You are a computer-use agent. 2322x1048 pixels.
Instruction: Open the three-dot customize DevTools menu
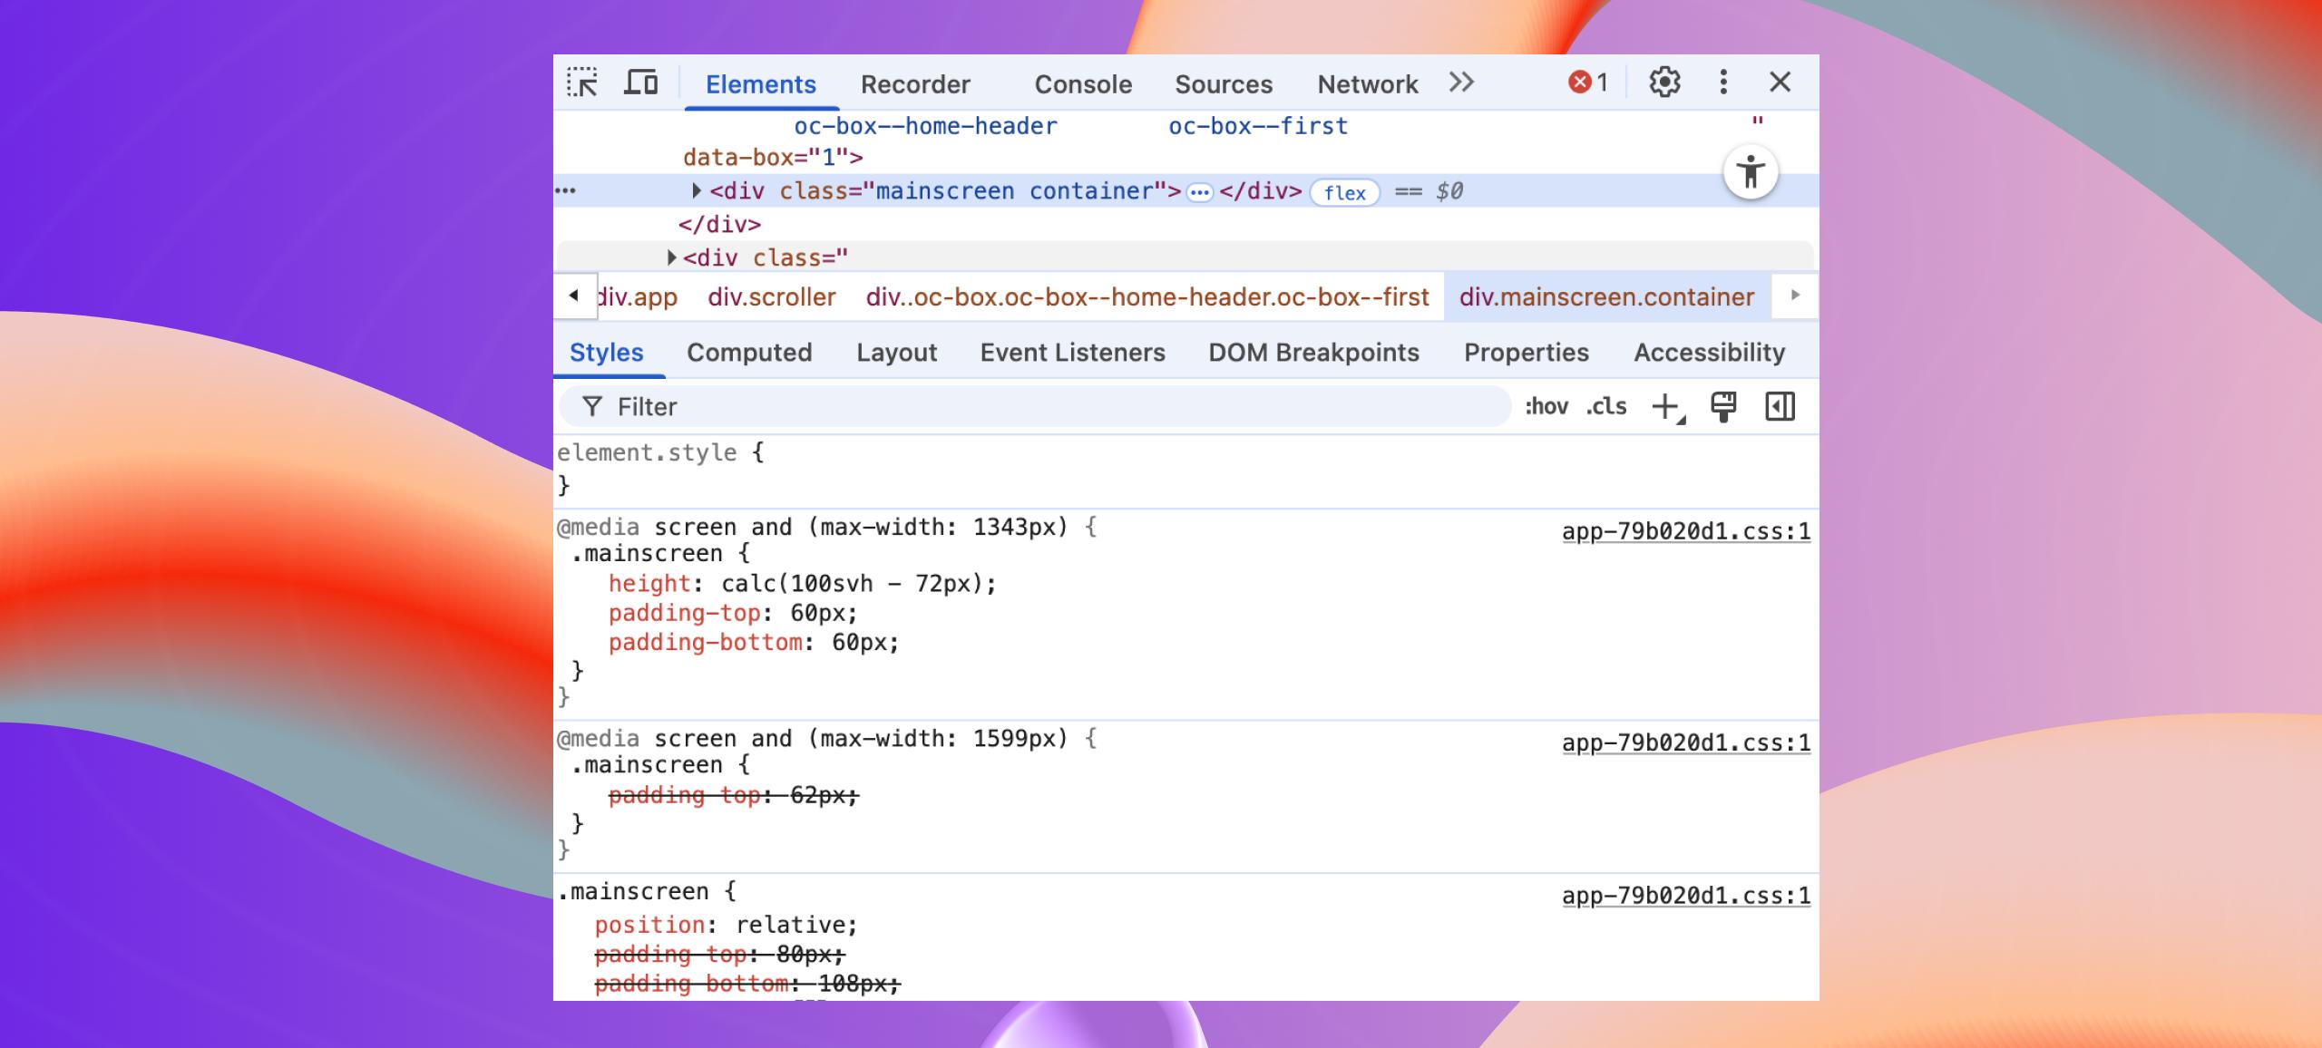1723,82
